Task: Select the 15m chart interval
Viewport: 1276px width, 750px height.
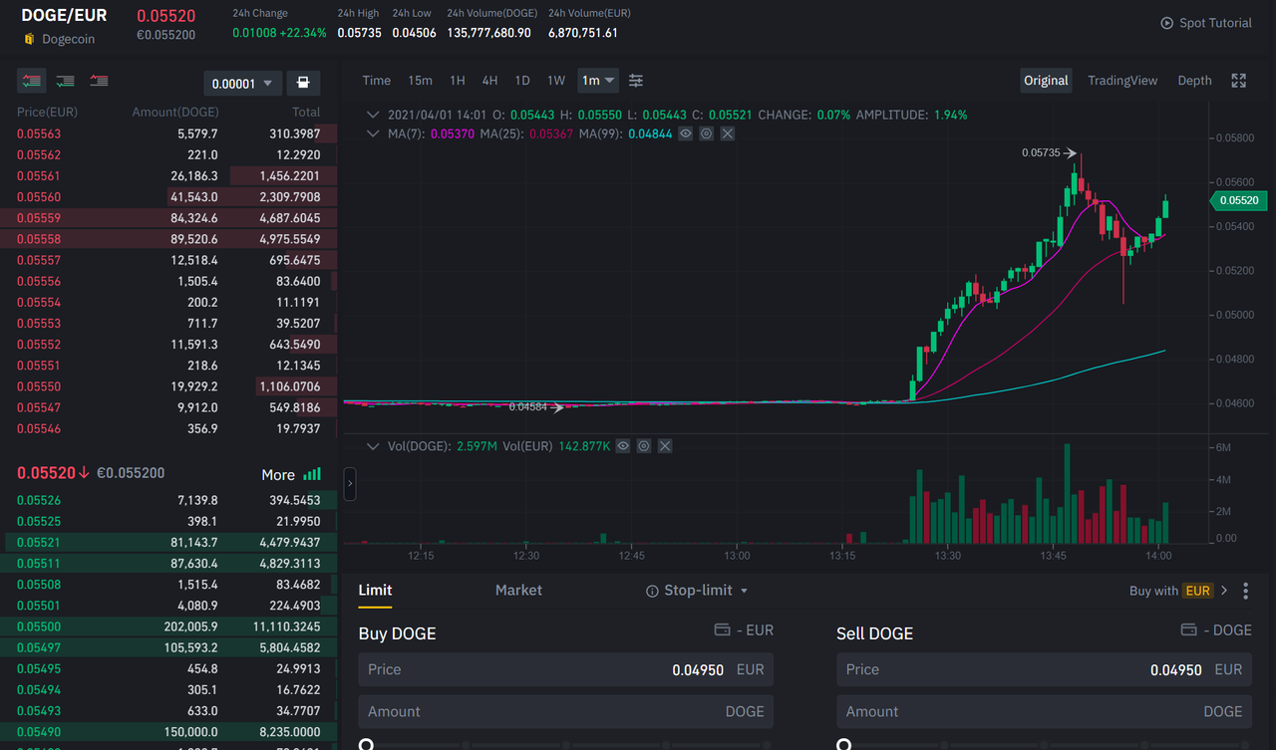Action: click(421, 81)
